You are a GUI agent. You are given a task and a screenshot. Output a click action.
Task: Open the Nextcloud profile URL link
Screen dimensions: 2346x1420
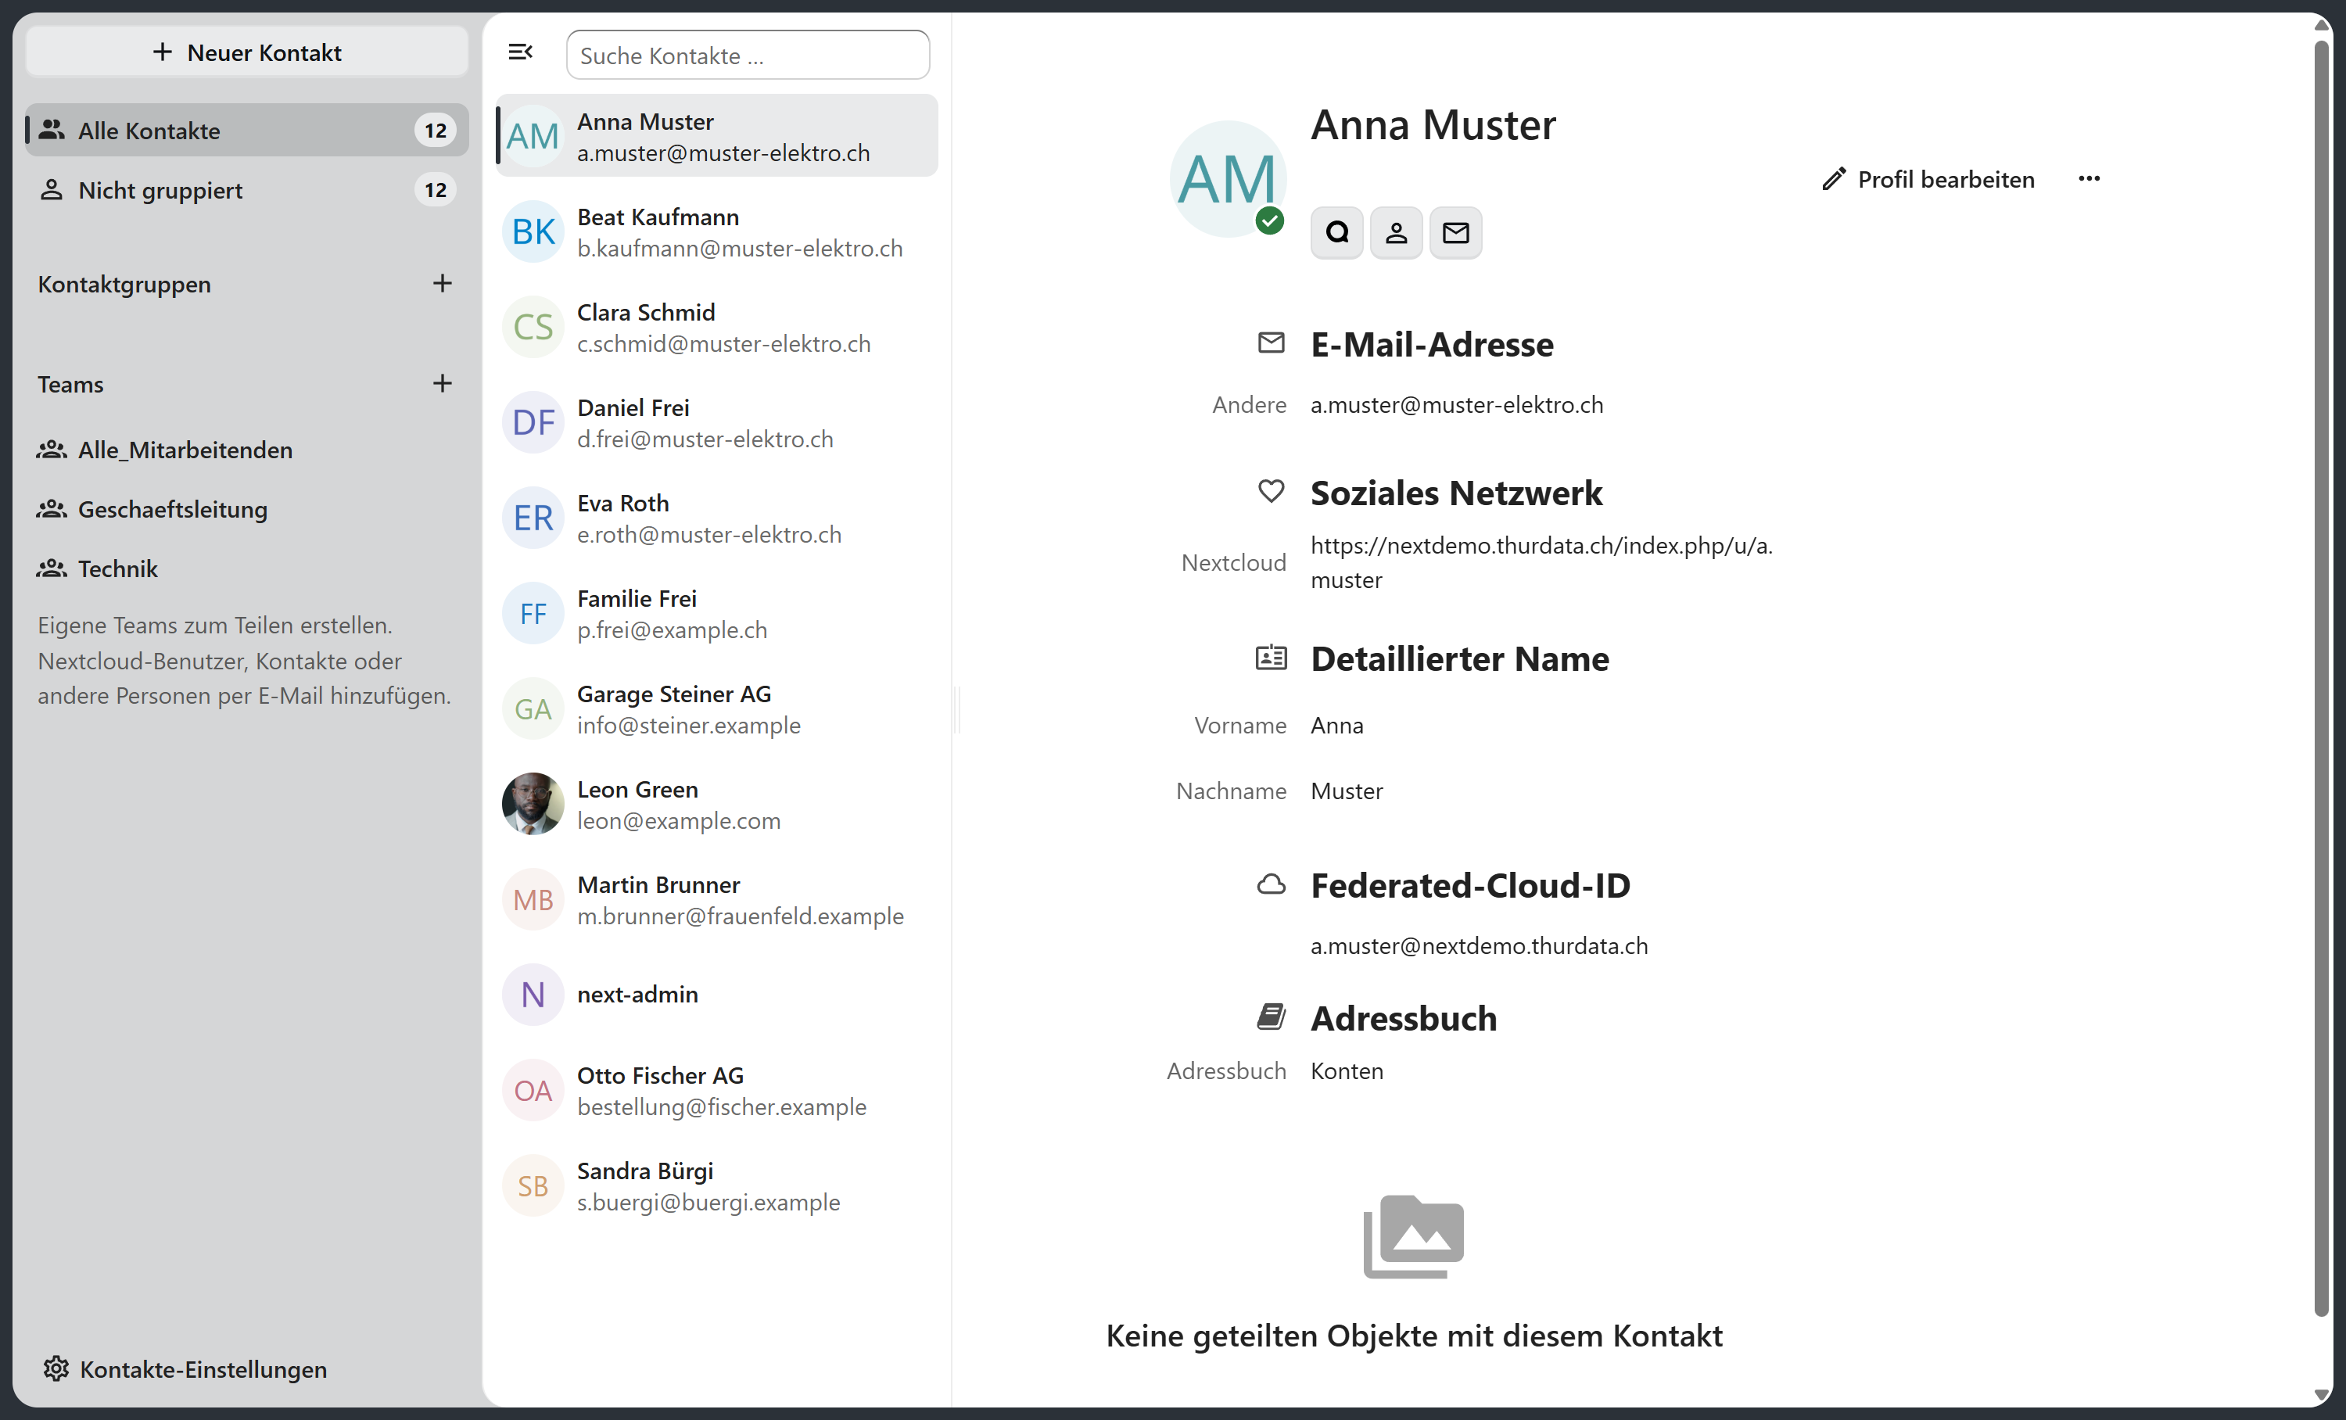pyautogui.click(x=1541, y=562)
